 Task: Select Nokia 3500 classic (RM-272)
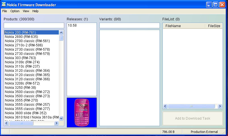(32, 92)
